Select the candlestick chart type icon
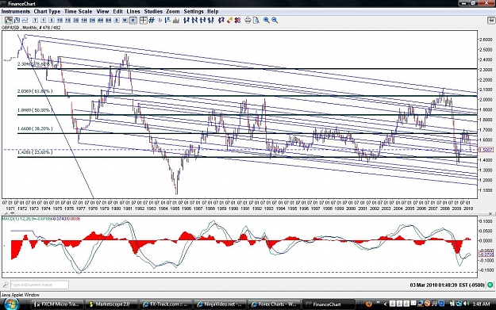496x310 pixels. point(8,21)
